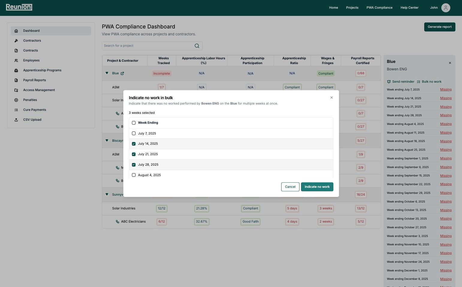Click the 12/12 weeks tracked badge
The width and height of the screenshot is (462, 287).
[161, 209]
